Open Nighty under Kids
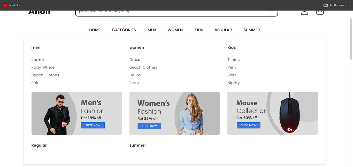The image size is (353, 167). [234, 83]
